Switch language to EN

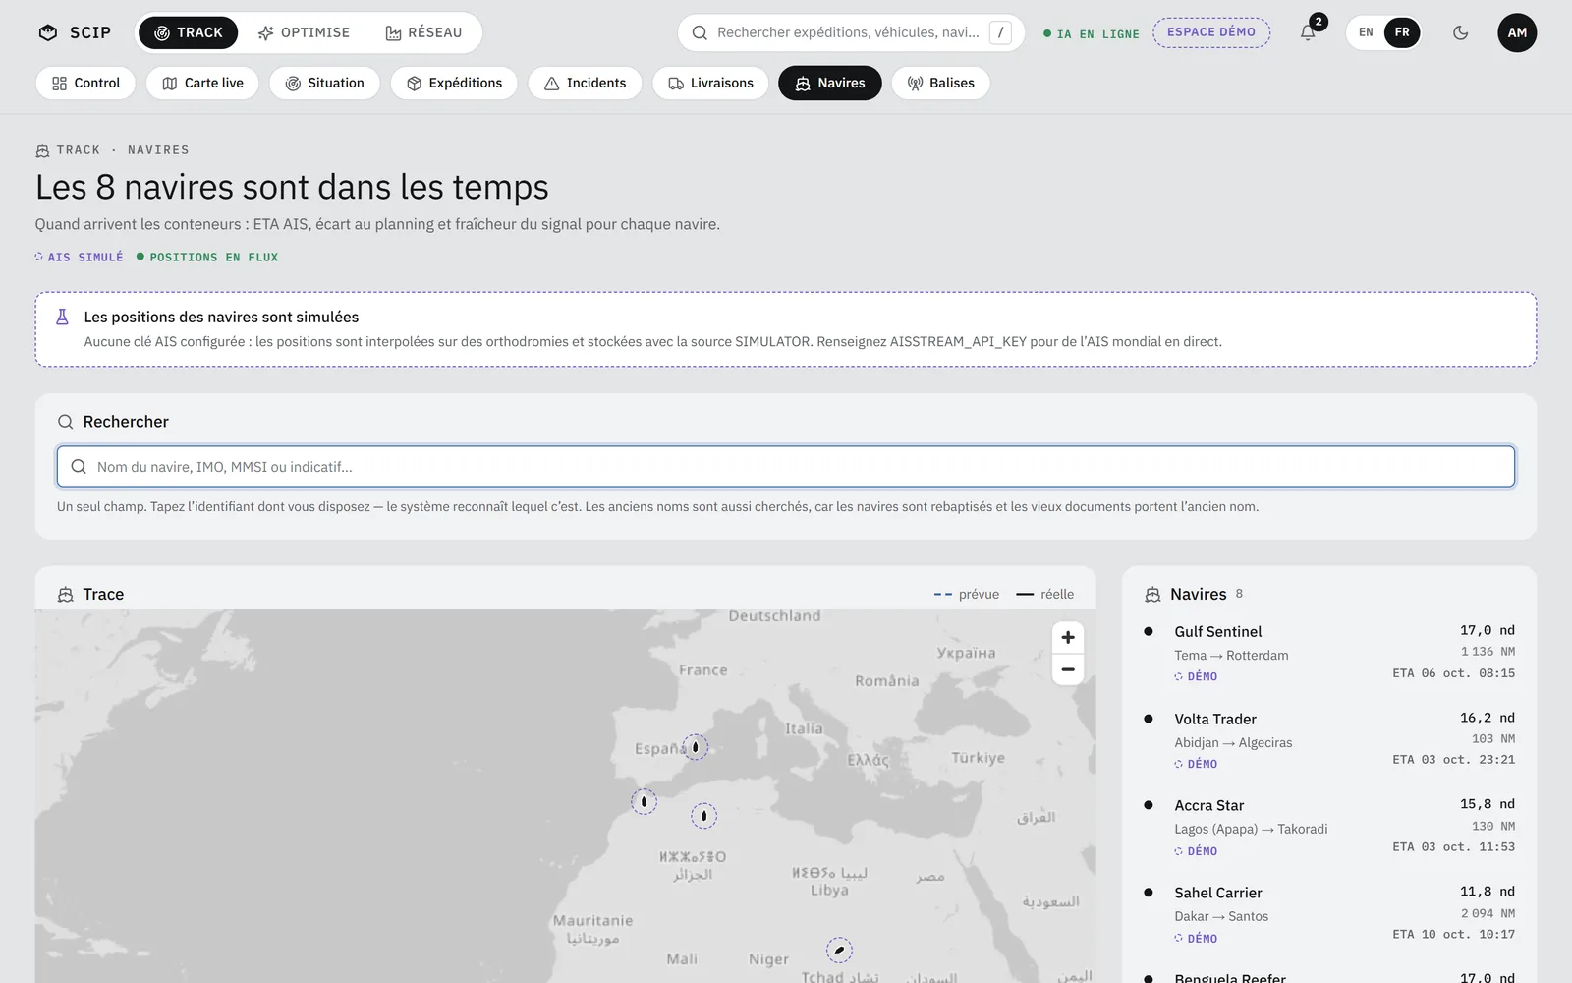[x=1366, y=32]
